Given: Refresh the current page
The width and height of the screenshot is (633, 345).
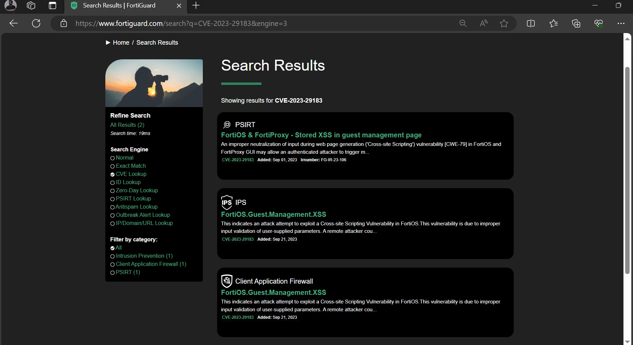Looking at the screenshot, I should (36, 23).
